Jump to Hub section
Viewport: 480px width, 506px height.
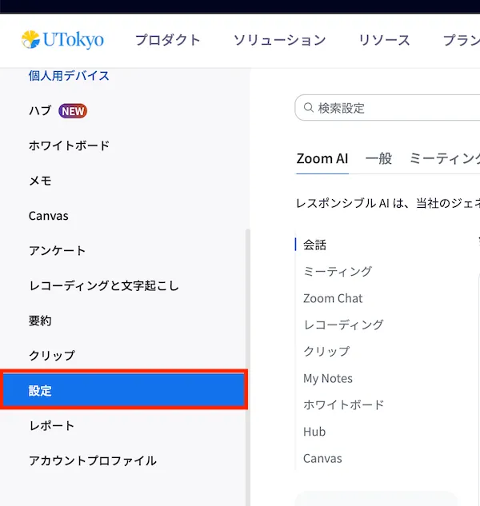click(314, 432)
